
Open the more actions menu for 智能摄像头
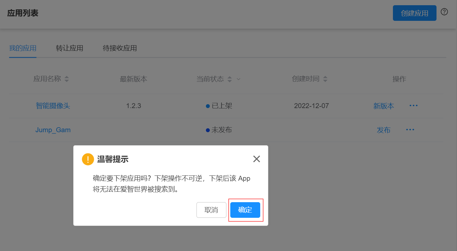coord(413,105)
